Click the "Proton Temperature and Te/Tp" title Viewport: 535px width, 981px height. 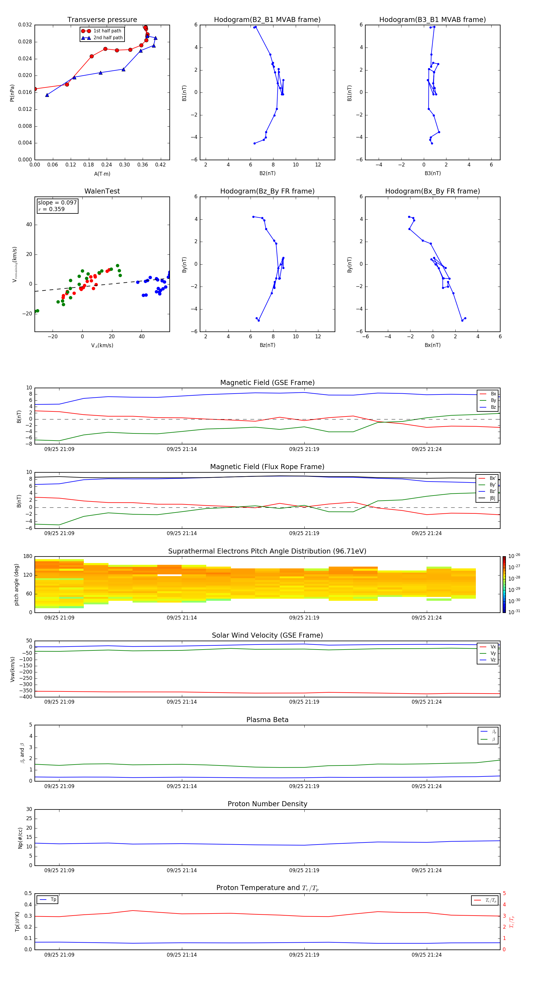[267, 888]
